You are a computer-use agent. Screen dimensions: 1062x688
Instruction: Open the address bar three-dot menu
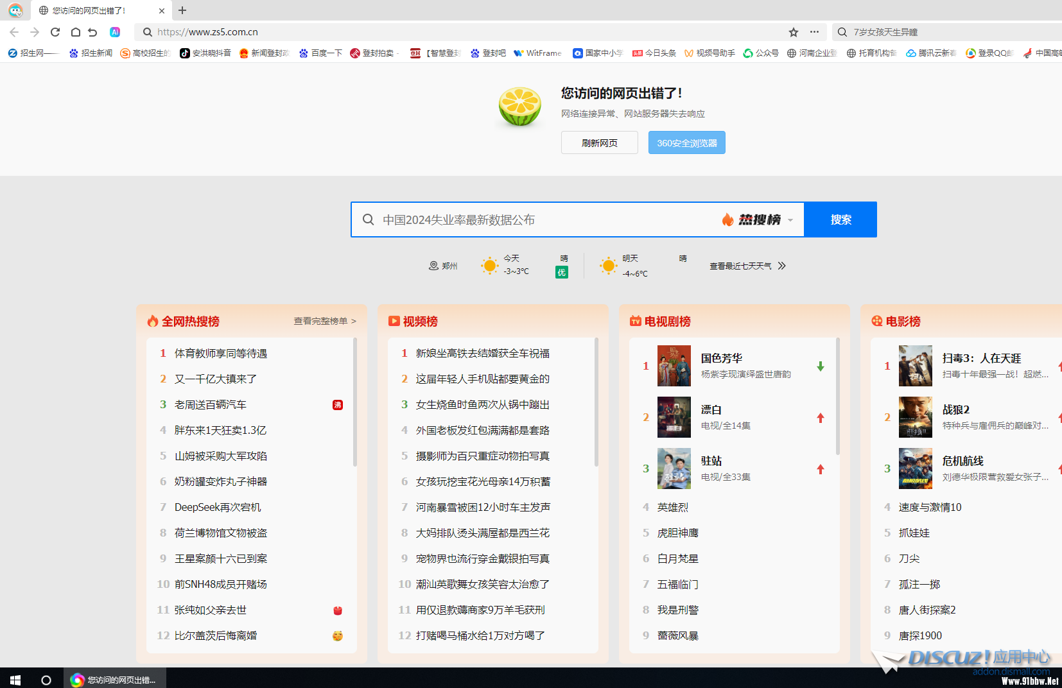pyautogui.click(x=814, y=32)
